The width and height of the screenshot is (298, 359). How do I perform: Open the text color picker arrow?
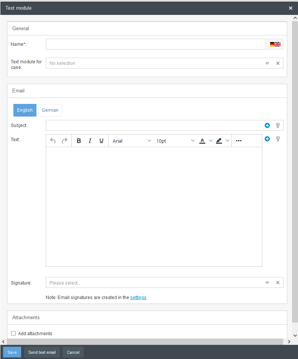(x=211, y=141)
